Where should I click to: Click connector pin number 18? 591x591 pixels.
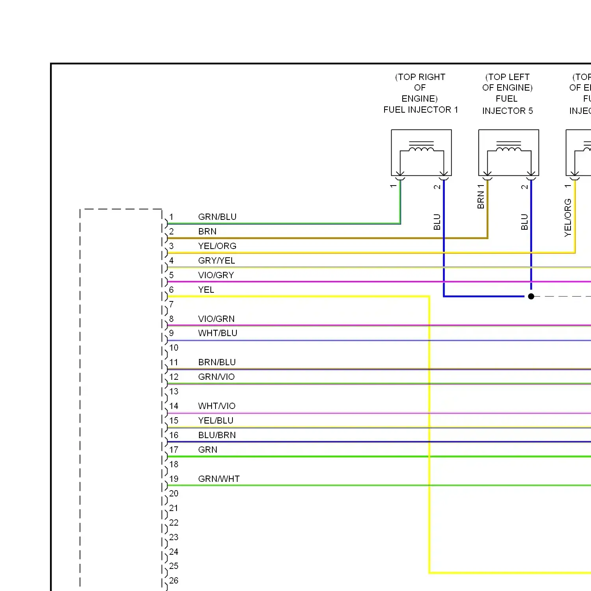click(174, 465)
